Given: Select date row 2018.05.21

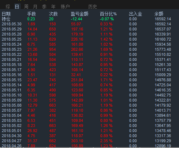Looking at the screenshot, I should tap(12, 59).
